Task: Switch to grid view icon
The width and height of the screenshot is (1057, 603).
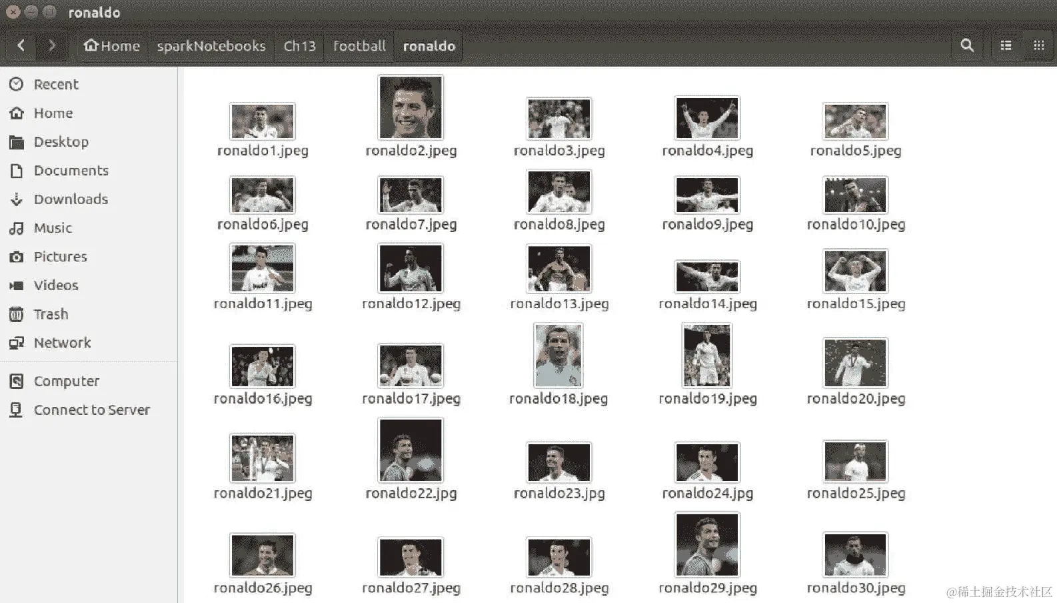Action: pyautogui.click(x=1038, y=45)
